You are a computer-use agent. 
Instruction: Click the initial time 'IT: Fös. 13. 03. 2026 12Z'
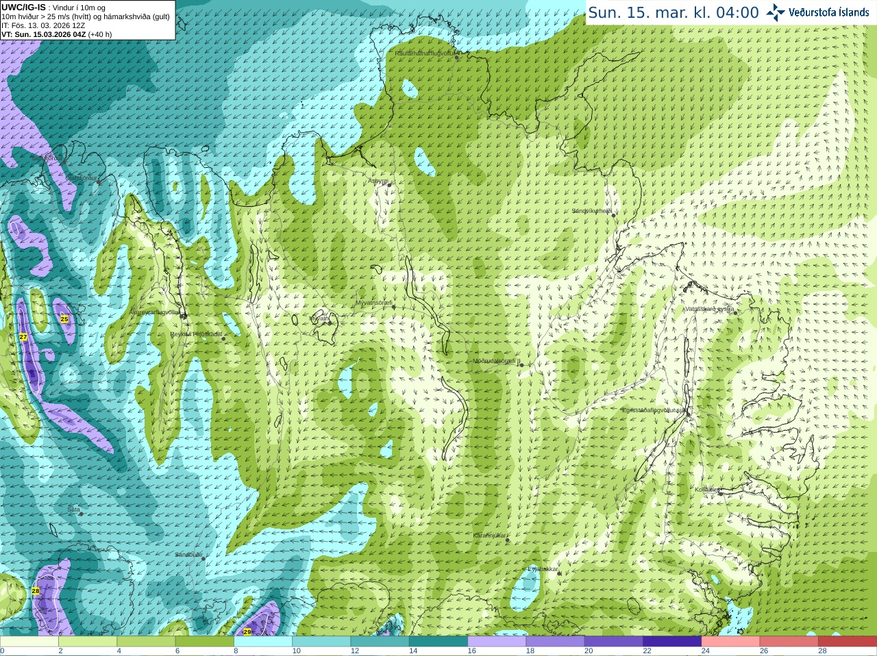pos(43,25)
